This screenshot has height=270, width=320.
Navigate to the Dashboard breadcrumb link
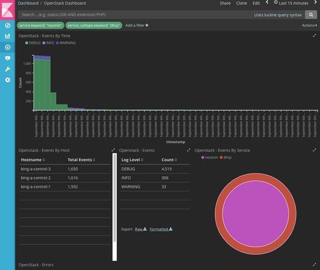[x=28, y=3]
